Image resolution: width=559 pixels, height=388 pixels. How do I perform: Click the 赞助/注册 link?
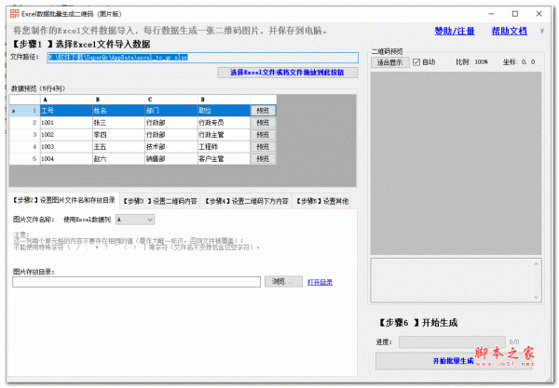pos(455,31)
